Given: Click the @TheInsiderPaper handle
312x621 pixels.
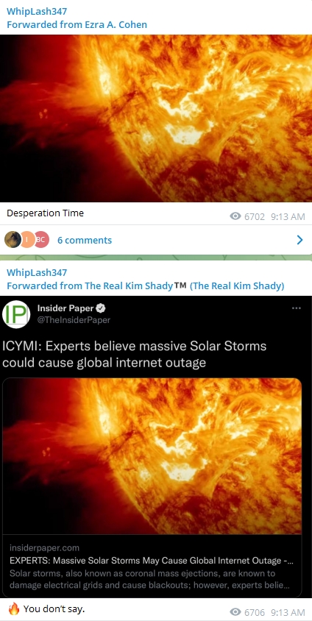Looking at the screenshot, I should (x=74, y=320).
